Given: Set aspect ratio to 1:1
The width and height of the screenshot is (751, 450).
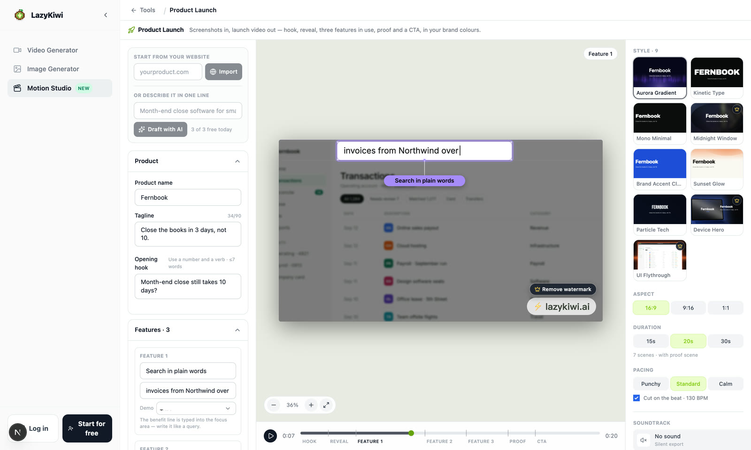Looking at the screenshot, I should click(726, 308).
